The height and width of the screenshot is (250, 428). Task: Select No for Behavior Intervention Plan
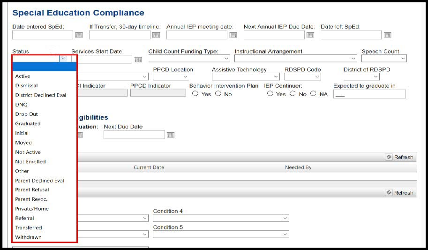tap(218, 94)
